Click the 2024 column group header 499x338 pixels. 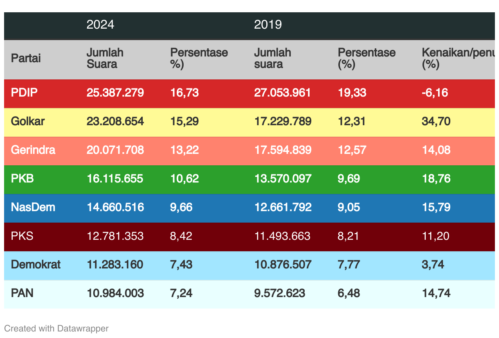pyautogui.click(x=100, y=25)
